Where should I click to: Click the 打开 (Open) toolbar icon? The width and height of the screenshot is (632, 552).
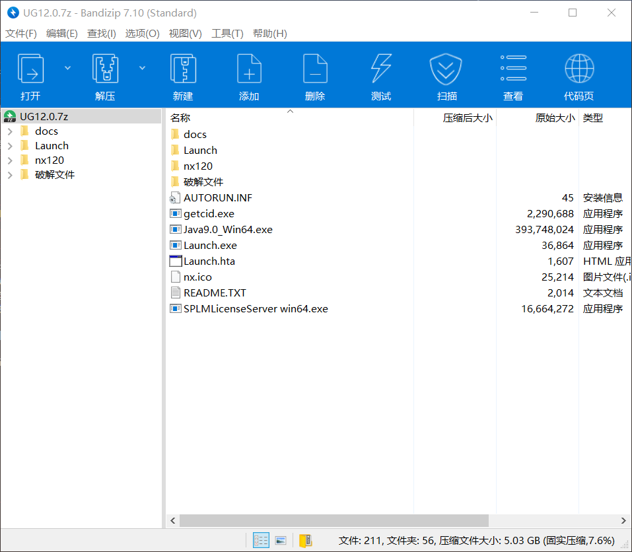coord(30,69)
